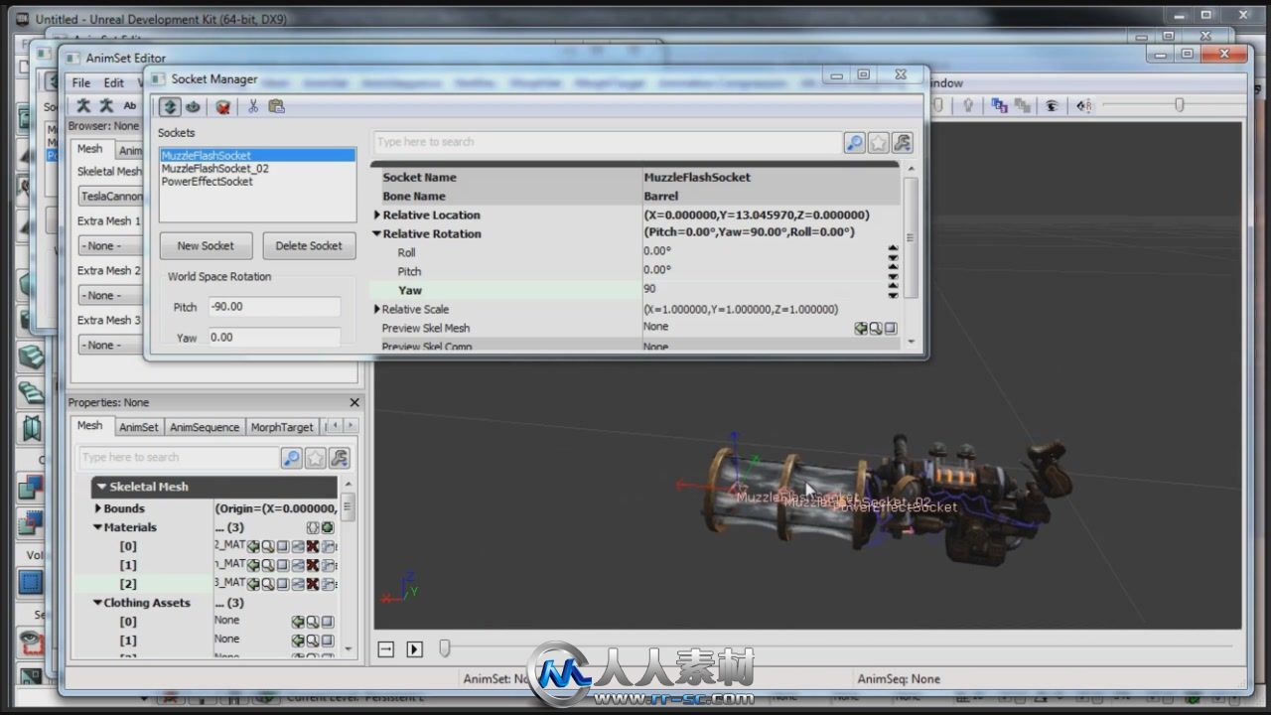
Task: Select rotate socket mode icon in Socket Manager
Action: (x=193, y=106)
